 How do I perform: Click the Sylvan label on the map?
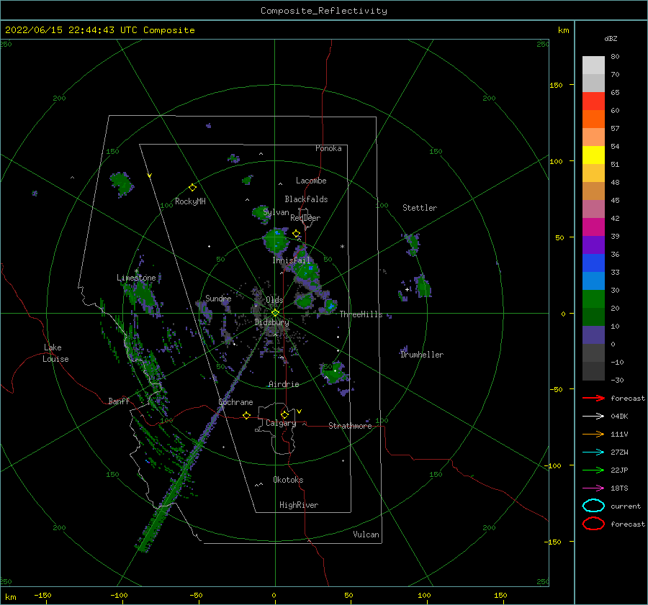tap(276, 212)
